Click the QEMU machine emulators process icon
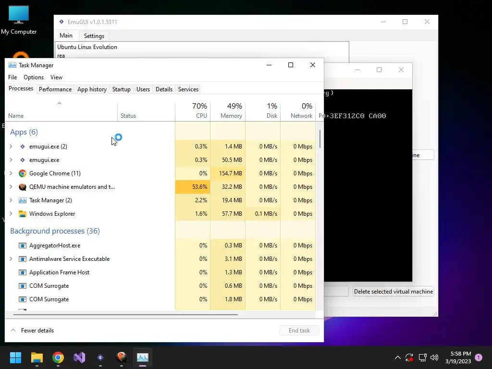 coord(22,187)
